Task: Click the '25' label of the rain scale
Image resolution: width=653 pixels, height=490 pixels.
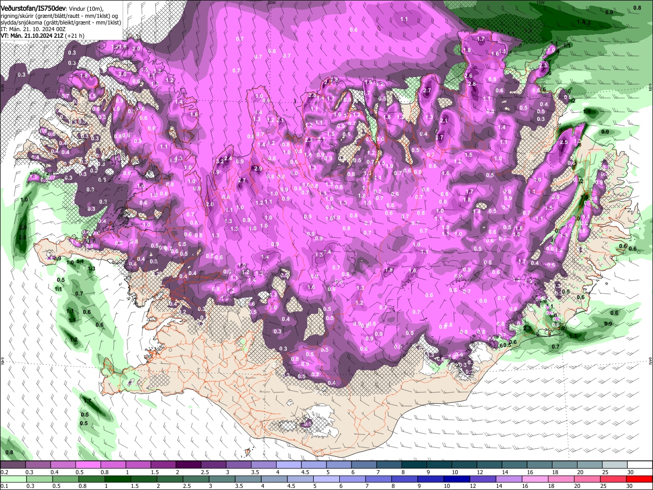Action: tap(604, 486)
